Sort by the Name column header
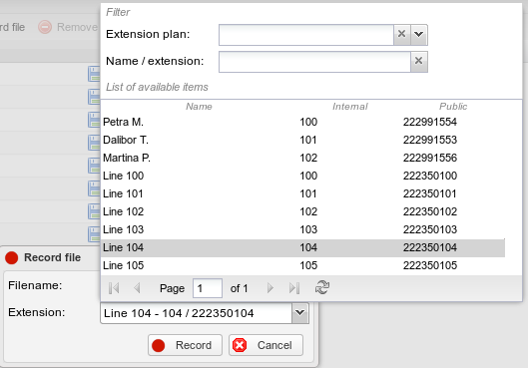This screenshot has width=528, height=368. pos(199,107)
